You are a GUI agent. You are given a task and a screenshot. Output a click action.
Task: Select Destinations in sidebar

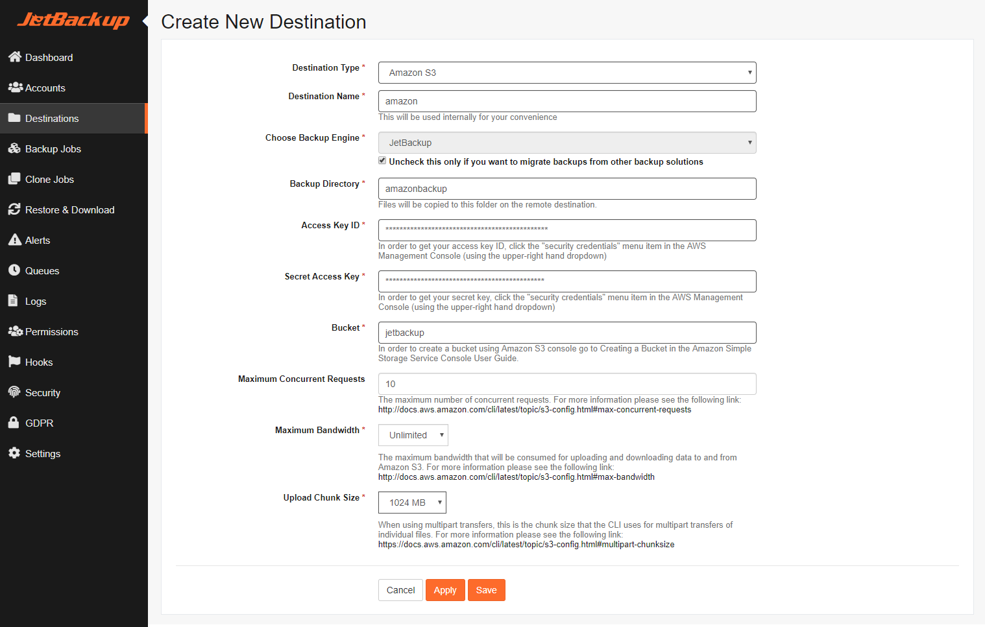tap(74, 118)
